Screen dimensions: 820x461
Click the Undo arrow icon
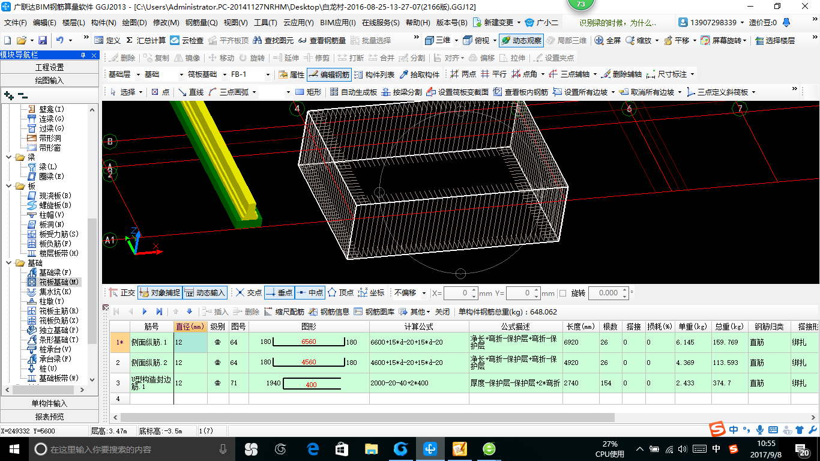[x=60, y=40]
